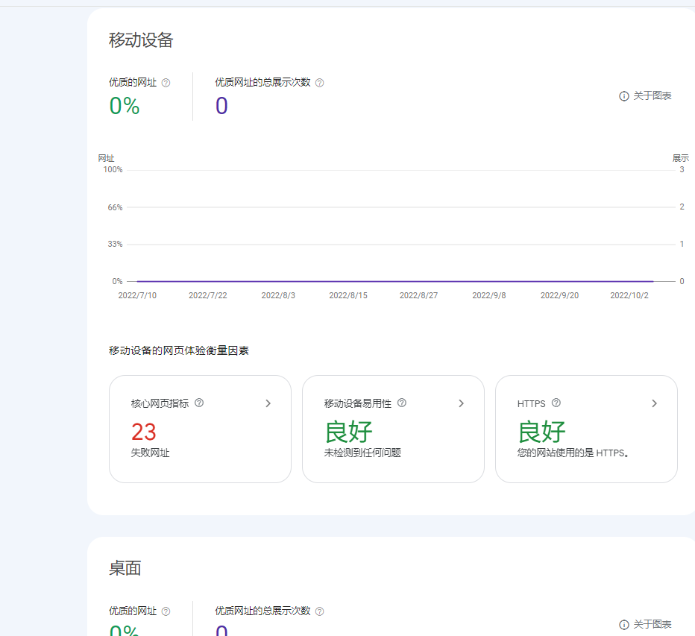This screenshot has width=695, height=636.
Task: Click the help icon beside 优质网址的总展示次数
Action: click(x=319, y=83)
